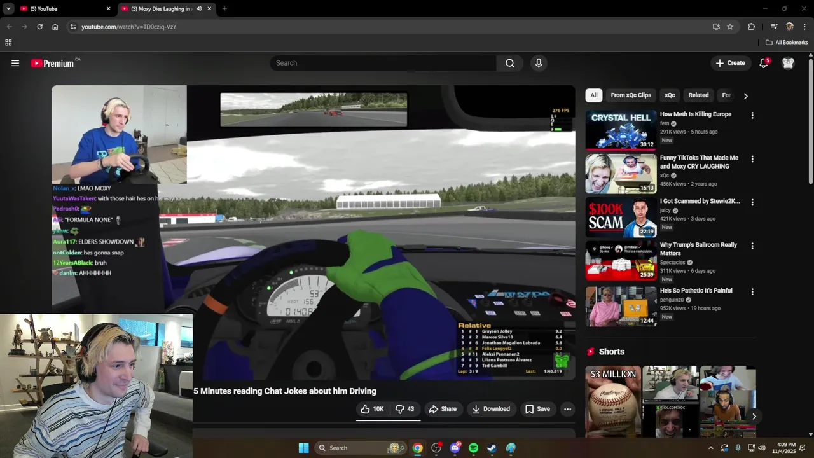The image size is (814, 458).
Task: Open the volume tray icon
Action: click(x=762, y=448)
